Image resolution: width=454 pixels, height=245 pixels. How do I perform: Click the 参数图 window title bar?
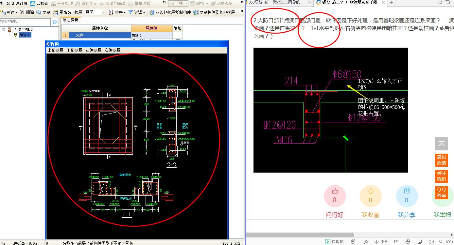(136, 44)
